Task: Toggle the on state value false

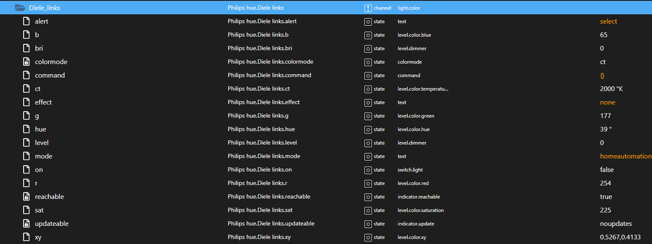Action: tap(606, 170)
